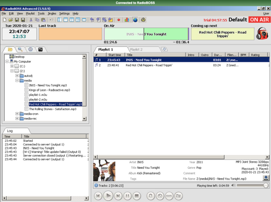Open the Help menu

(x=75, y=13)
